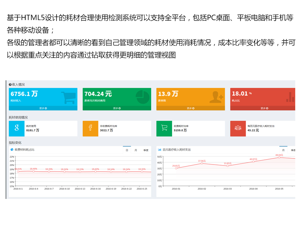This screenshot has height=227, width=302.
Task: Switch to 月 tab in 收费材料耗占比 chart
Action: [x=136, y=150]
